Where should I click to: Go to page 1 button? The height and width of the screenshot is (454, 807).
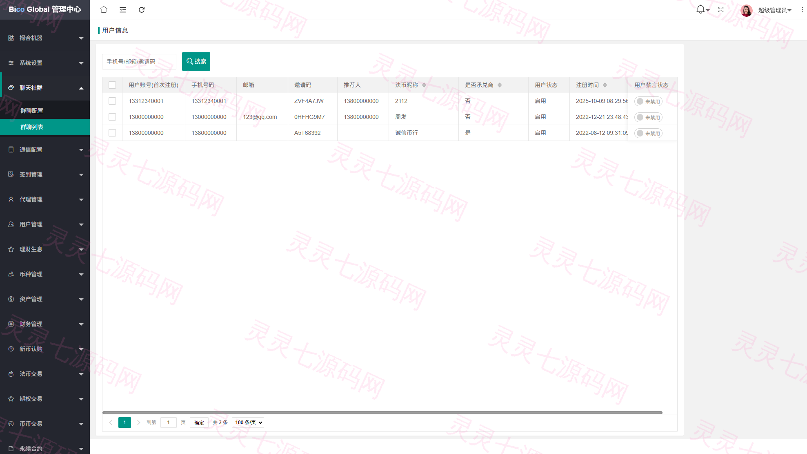pyautogui.click(x=124, y=423)
